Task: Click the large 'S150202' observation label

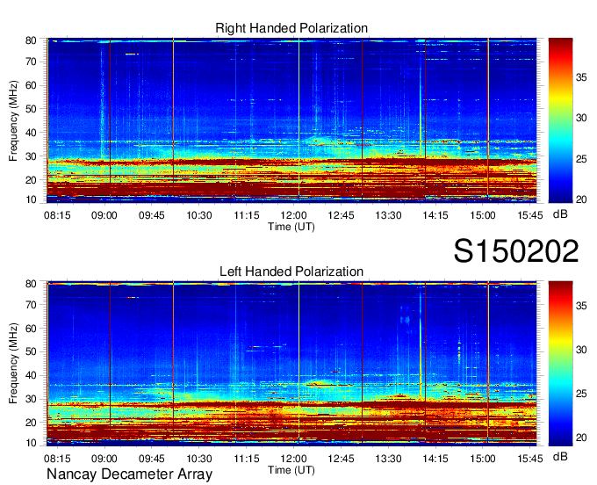Action: point(516,251)
